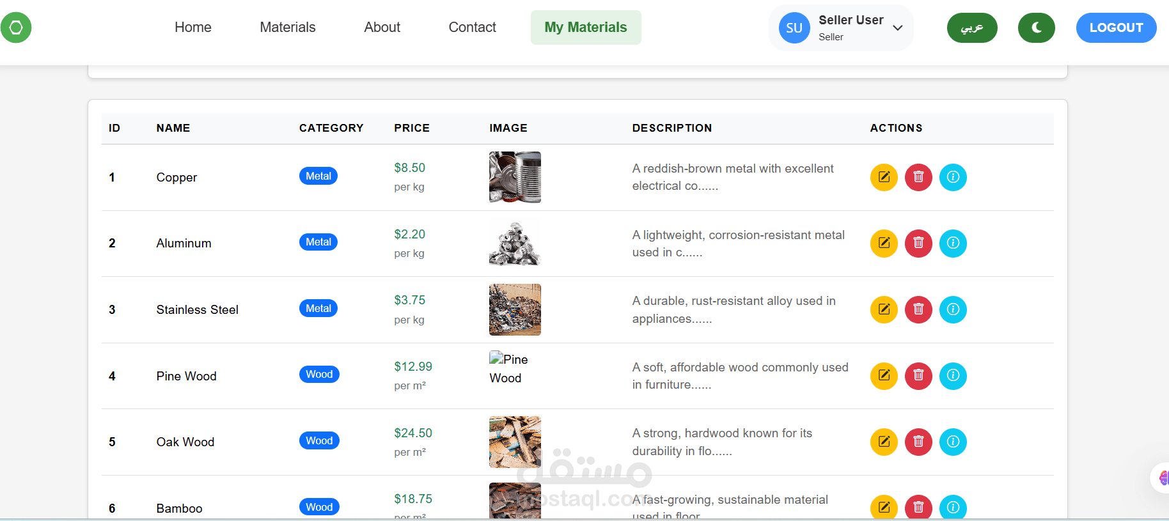
Task: Click the $12.99 price value
Action: click(x=413, y=366)
